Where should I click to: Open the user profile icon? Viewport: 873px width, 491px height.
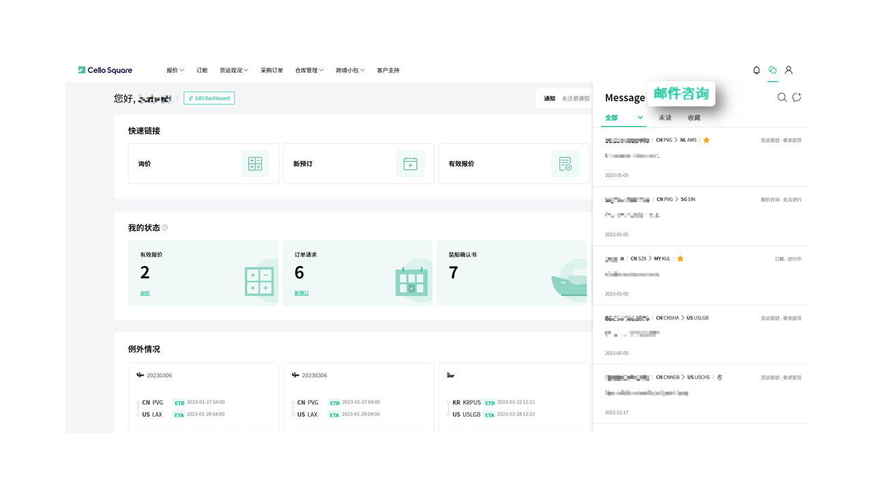(788, 70)
